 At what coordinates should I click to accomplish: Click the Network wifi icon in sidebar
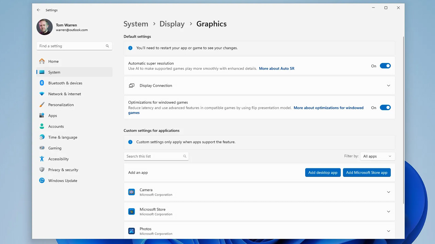42,94
